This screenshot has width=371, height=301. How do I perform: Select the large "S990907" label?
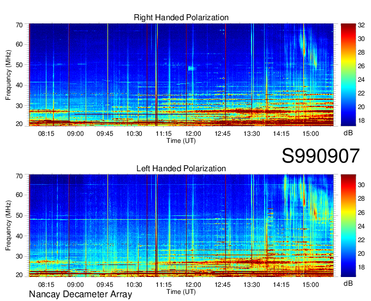coord(321,155)
